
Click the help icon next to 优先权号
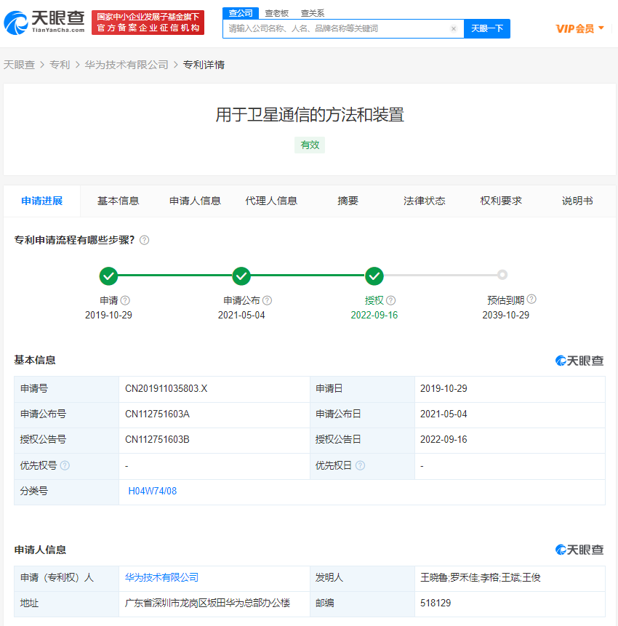click(x=65, y=465)
